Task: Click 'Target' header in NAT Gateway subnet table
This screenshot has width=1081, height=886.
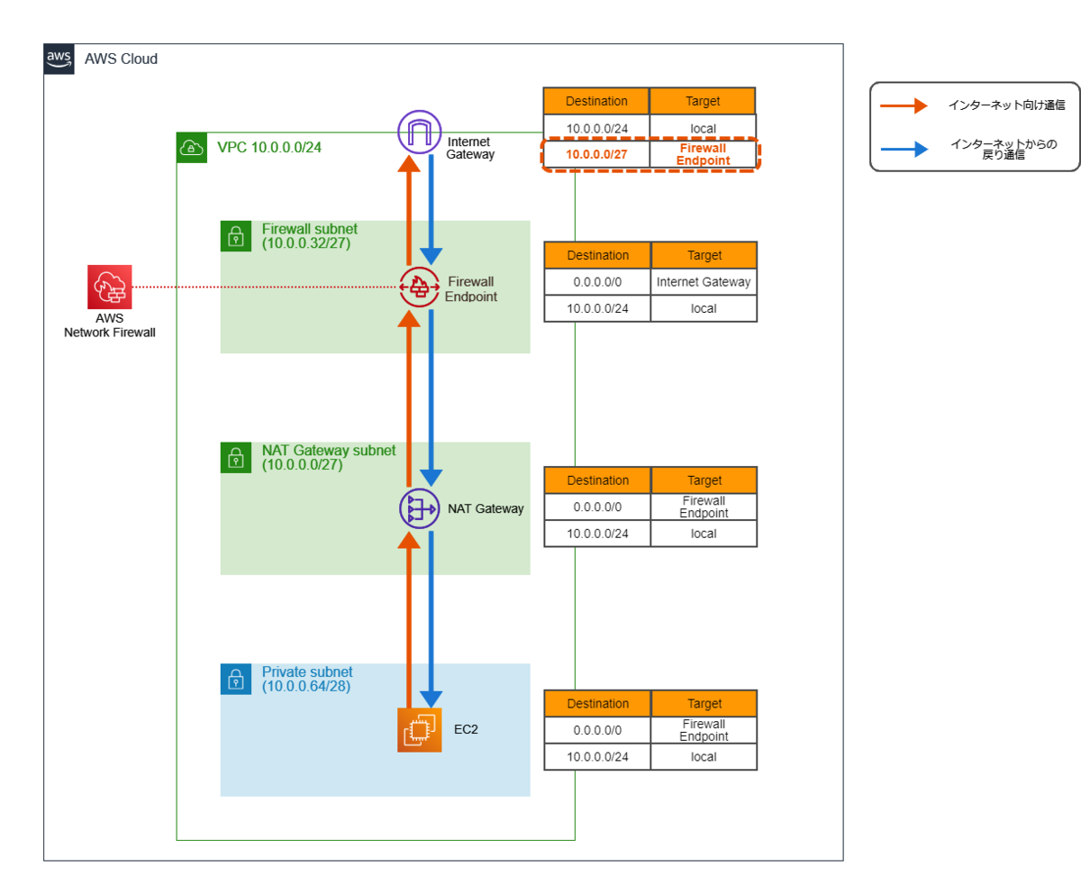Action: 704,480
